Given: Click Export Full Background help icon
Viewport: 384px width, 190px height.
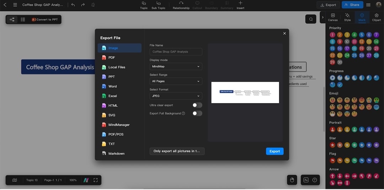Looking at the screenshot, I should point(183,113).
